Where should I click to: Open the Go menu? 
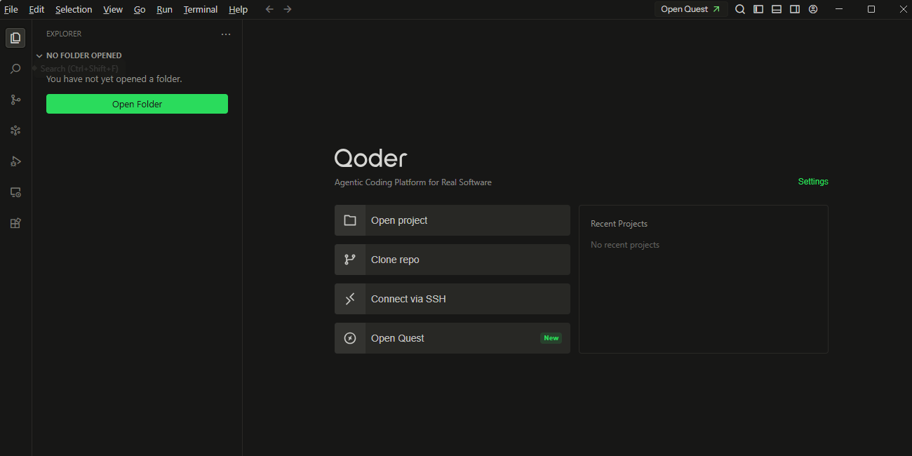point(140,9)
